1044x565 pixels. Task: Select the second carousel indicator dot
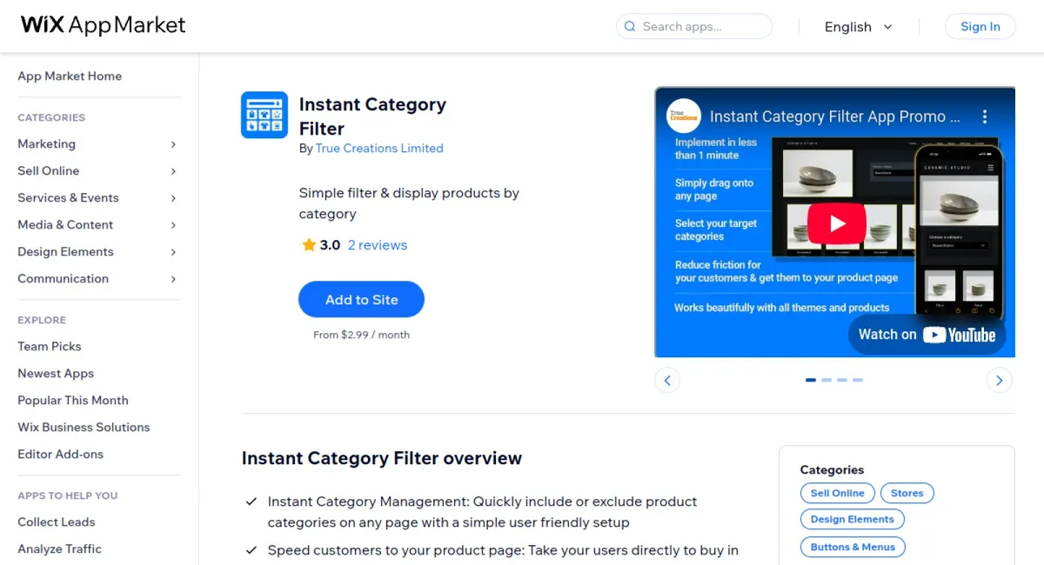point(826,380)
